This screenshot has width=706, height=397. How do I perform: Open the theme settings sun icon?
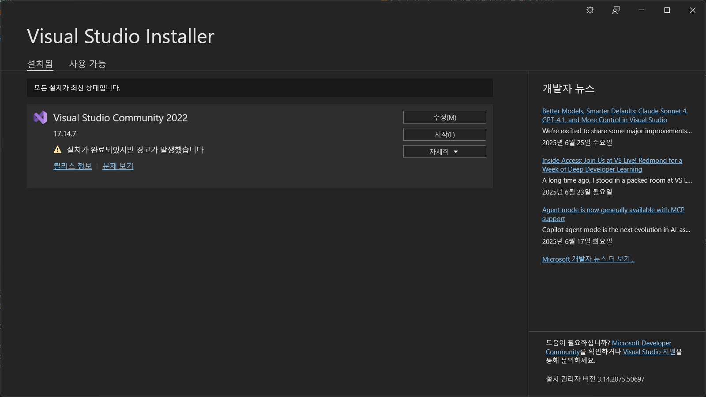point(590,10)
